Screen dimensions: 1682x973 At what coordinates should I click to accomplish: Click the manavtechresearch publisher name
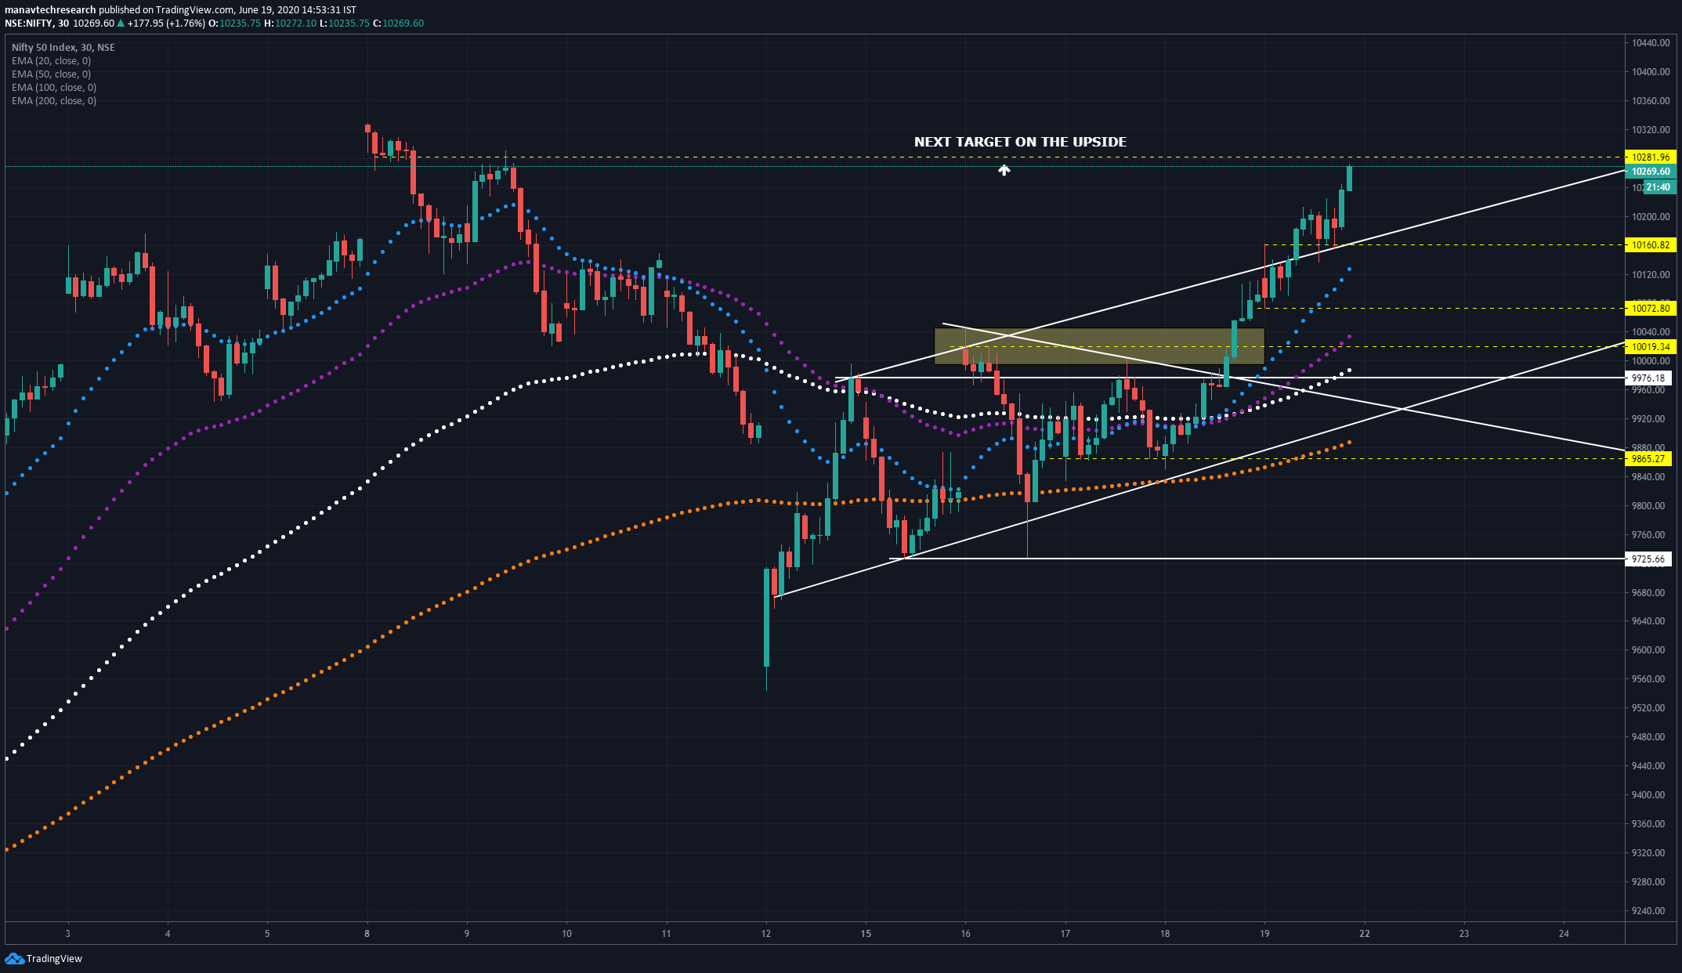tap(50, 10)
